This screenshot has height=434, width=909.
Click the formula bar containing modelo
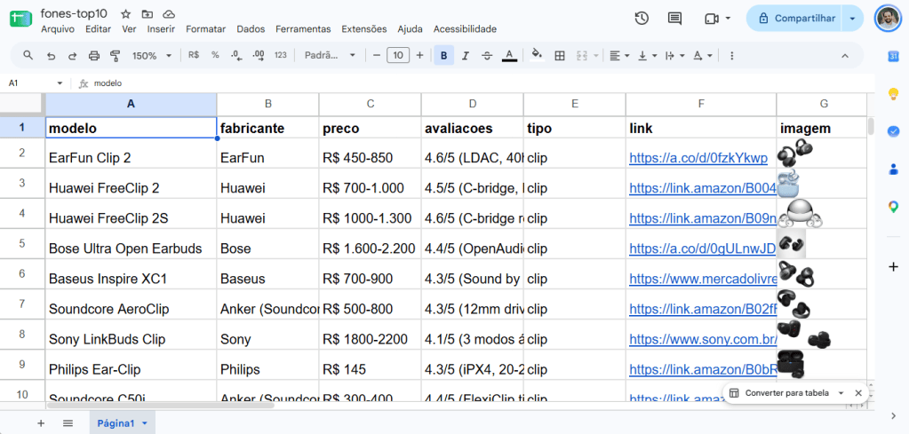tap(482, 83)
